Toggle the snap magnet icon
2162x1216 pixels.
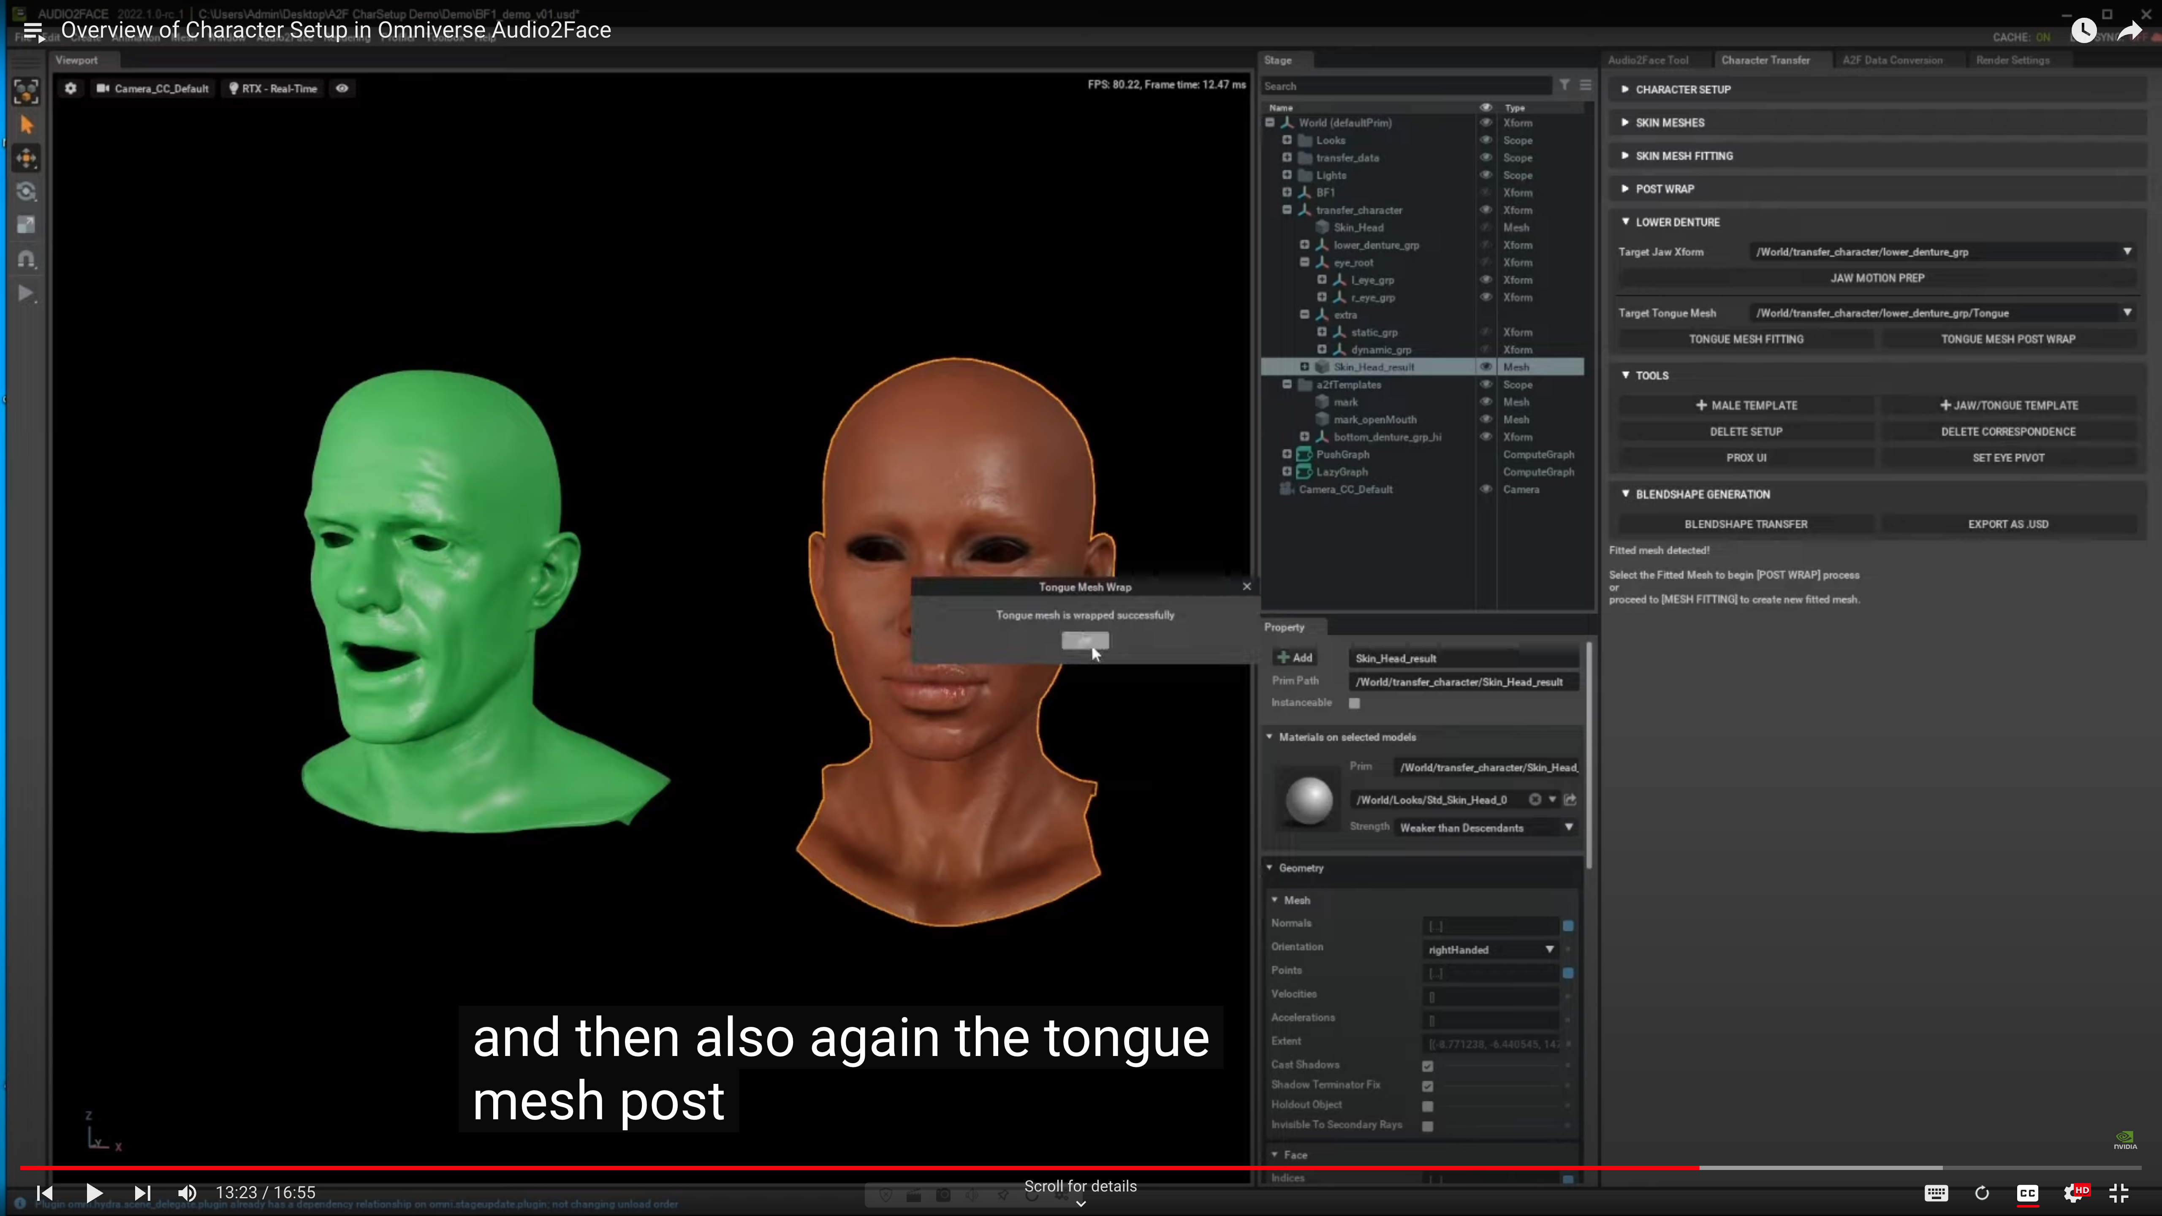point(26,259)
